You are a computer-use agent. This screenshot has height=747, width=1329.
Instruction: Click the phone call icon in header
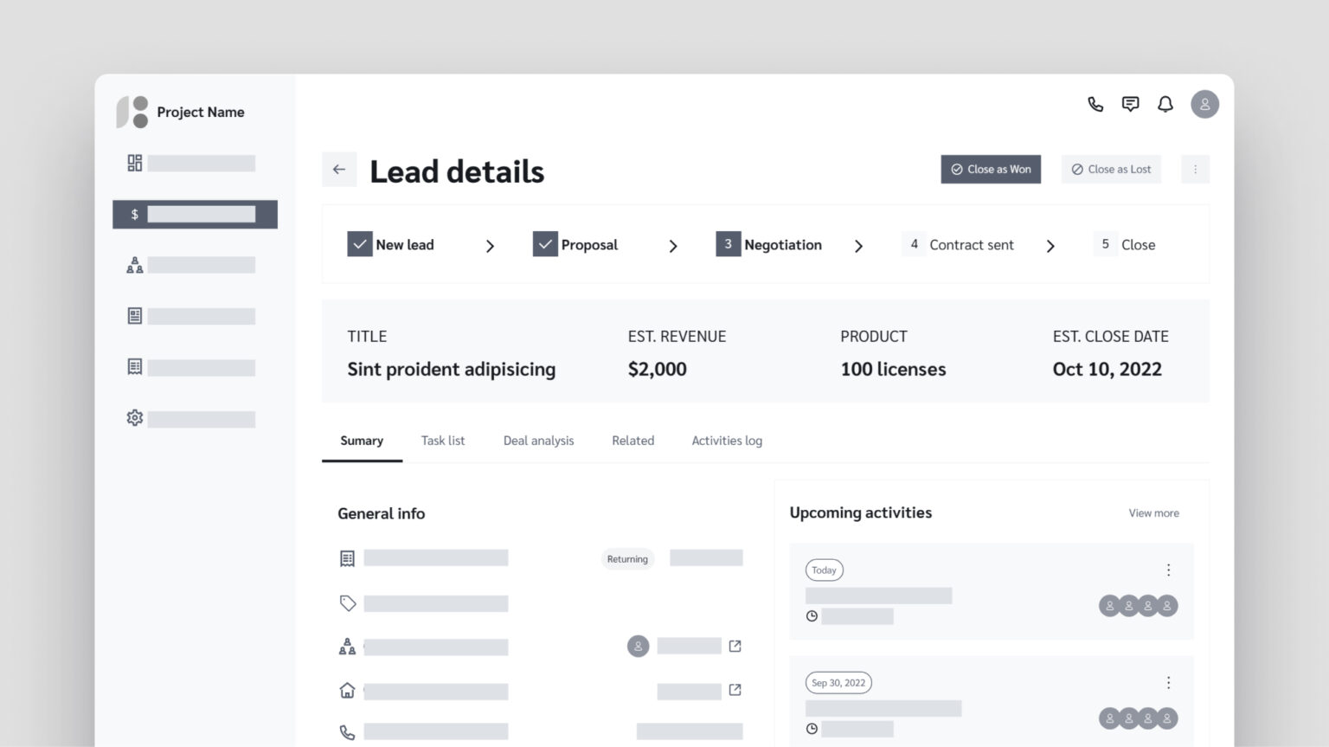1095,105
